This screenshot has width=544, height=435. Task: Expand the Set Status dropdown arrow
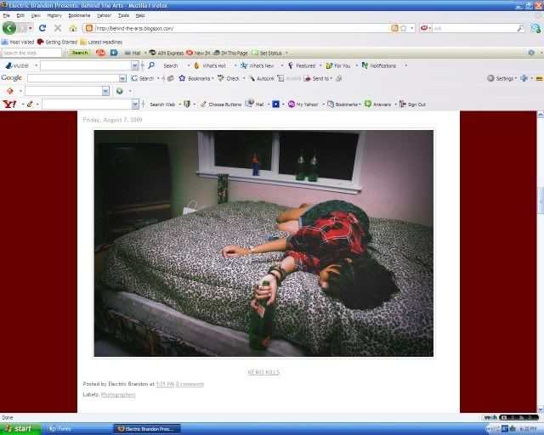[286, 53]
